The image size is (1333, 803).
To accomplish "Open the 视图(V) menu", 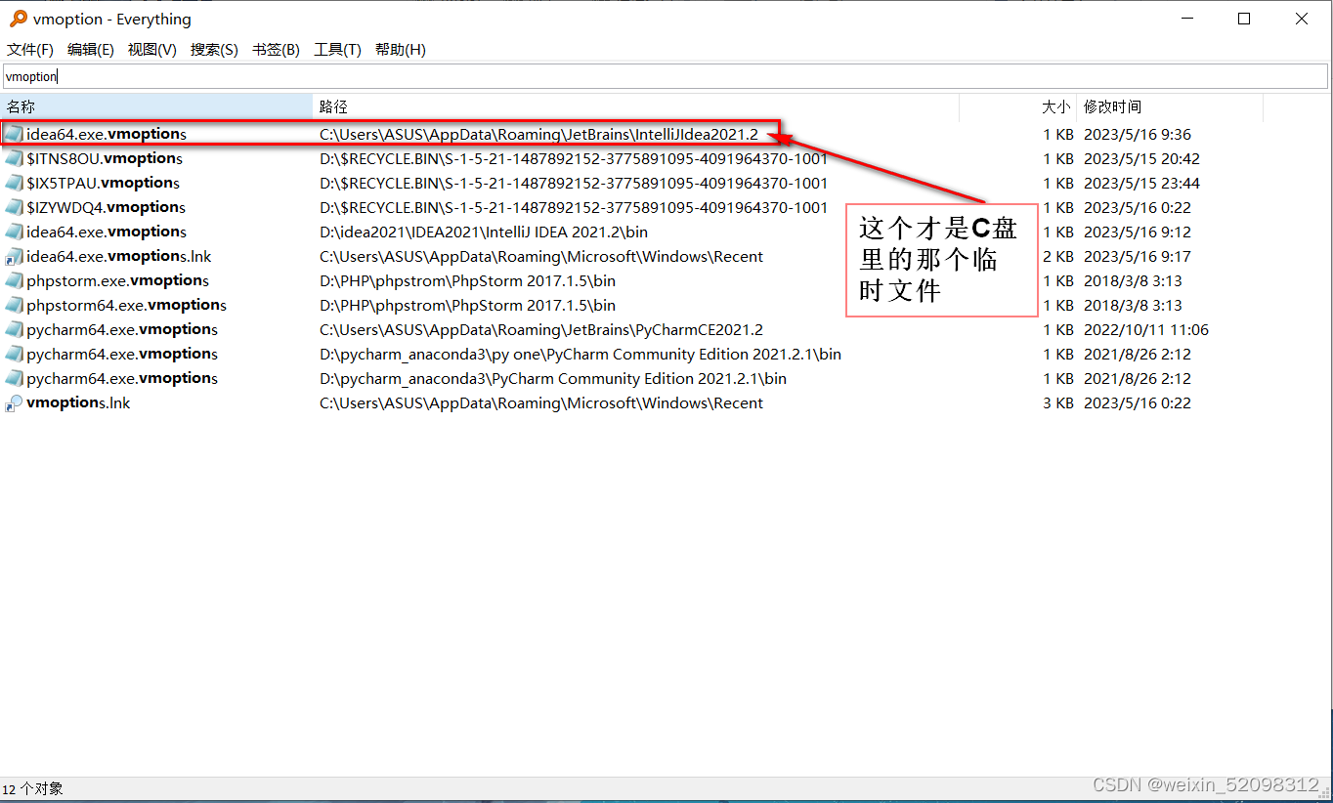I will pos(152,50).
